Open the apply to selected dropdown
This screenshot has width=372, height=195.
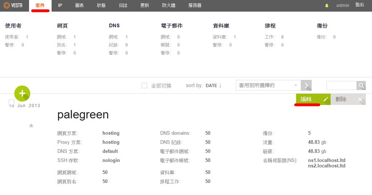click(268, 85)
